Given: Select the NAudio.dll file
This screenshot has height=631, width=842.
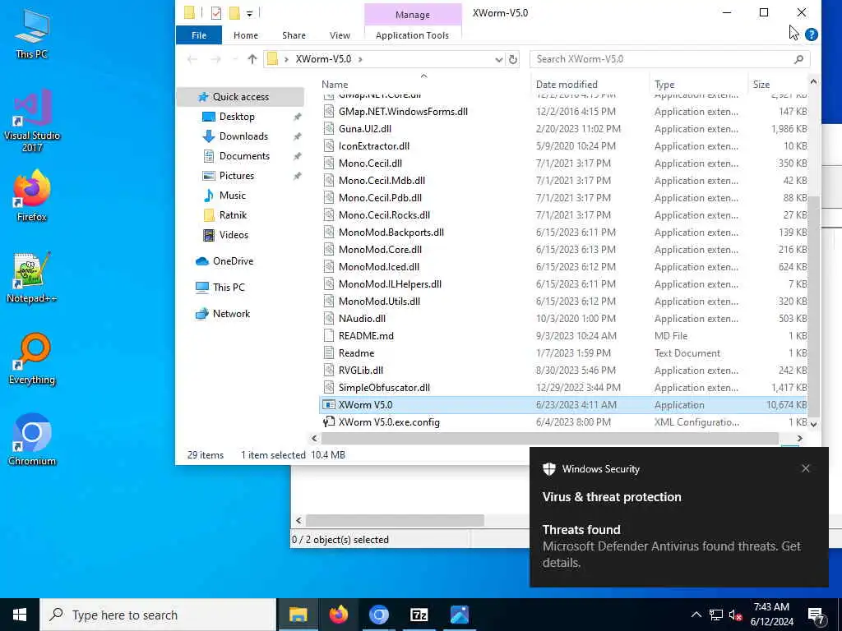Looking at the screenshot, I should tap(362, 319).
